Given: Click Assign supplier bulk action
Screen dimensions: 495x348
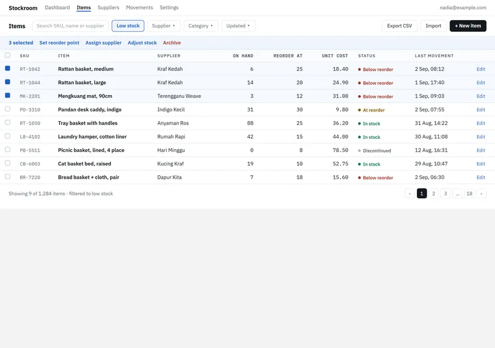Looking at the screenshot, I should click(x=103, y=42).
